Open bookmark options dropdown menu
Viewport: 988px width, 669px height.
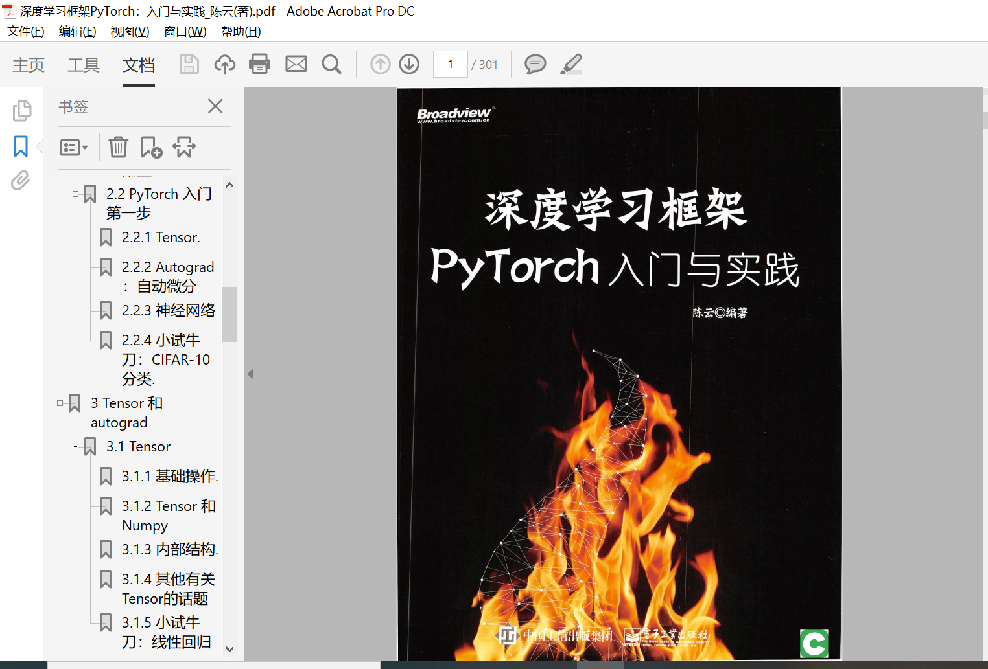[x=74, y=148]
